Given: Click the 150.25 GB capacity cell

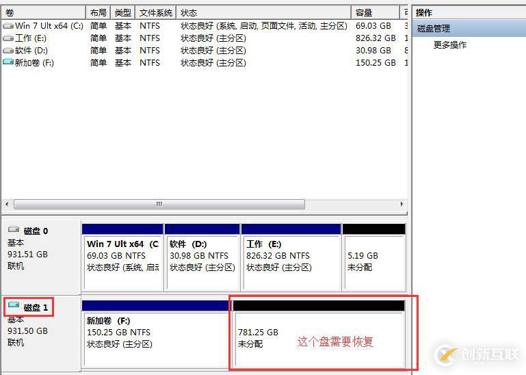Looking at the screenshot, I should coord(376,63).
